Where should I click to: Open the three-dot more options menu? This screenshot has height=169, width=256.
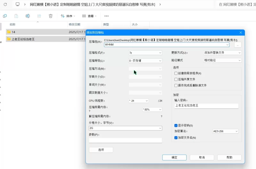tap(107, 16)
